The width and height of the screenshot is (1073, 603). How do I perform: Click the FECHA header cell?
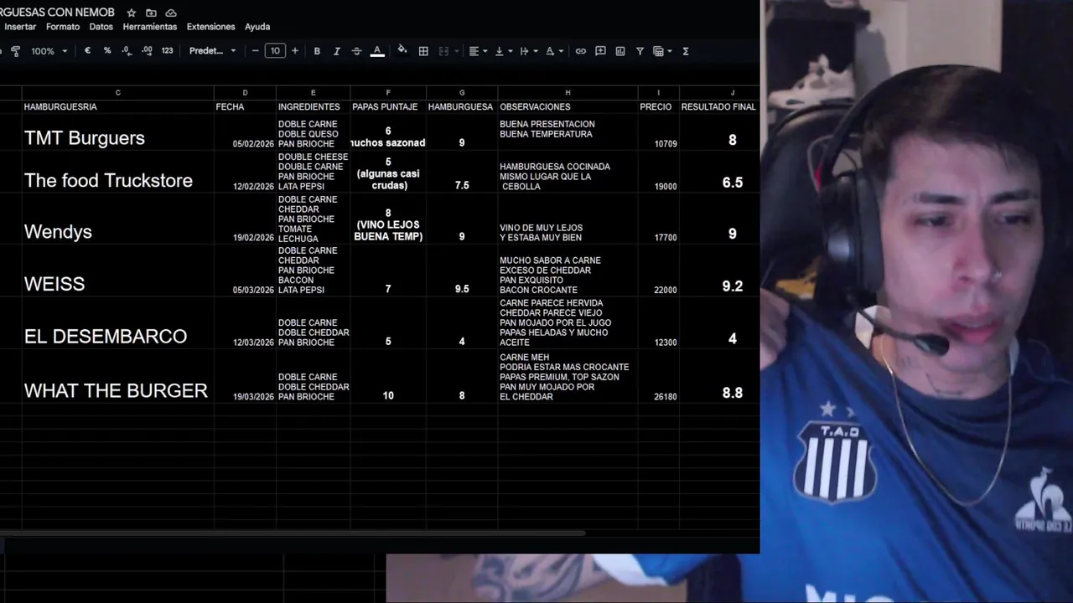245,107
